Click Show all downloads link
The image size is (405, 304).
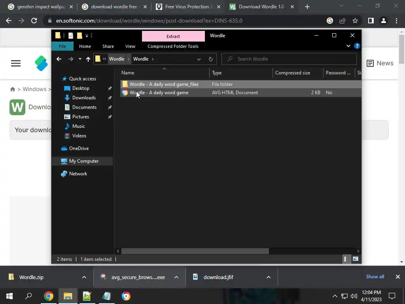tap(375, 277)
